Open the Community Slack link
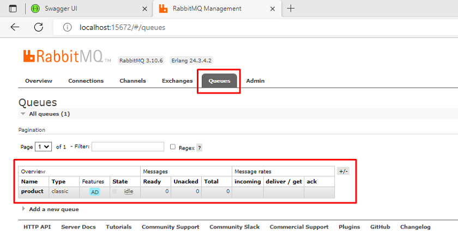458x241 pixels. (x=234, y=227)
